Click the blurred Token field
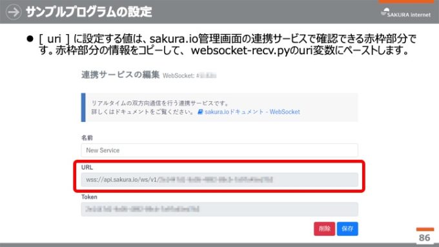439x247 pixels. (x=219, y=209)
